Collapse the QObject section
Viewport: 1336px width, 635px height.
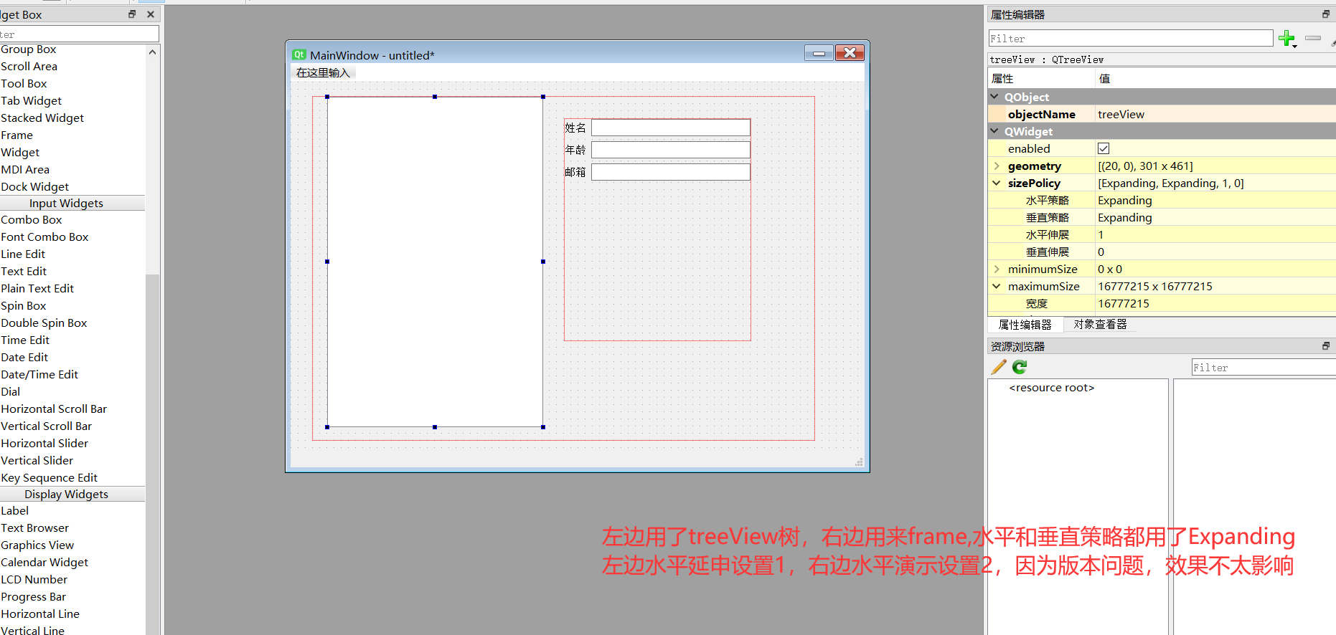click(994, 97)
